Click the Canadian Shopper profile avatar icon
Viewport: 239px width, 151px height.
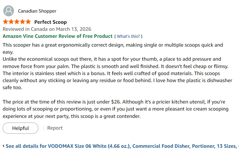click(8, 11)
